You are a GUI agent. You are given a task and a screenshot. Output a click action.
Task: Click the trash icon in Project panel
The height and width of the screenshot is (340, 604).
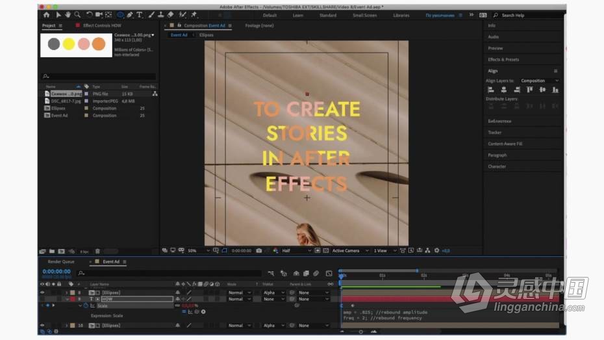coord(97,252)
